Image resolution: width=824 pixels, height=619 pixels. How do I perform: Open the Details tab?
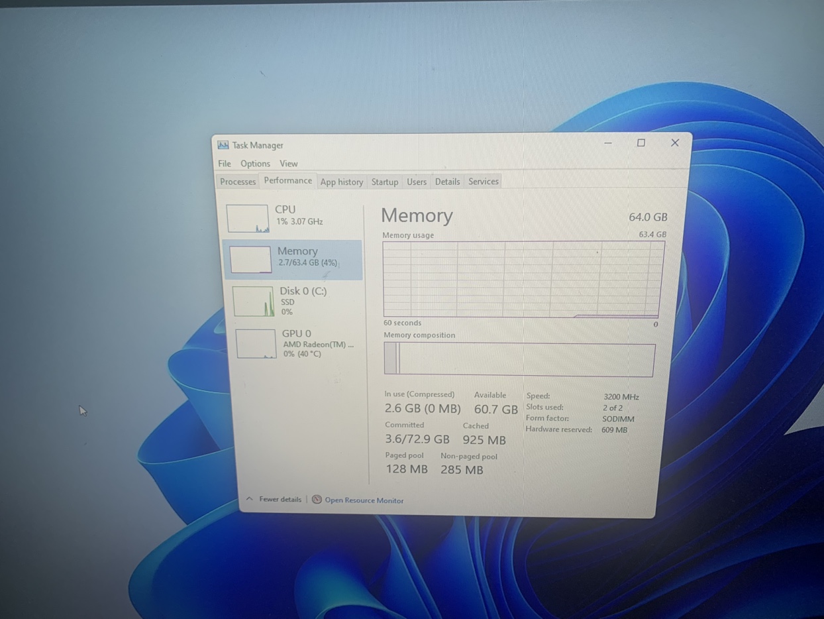pos(447,182)
